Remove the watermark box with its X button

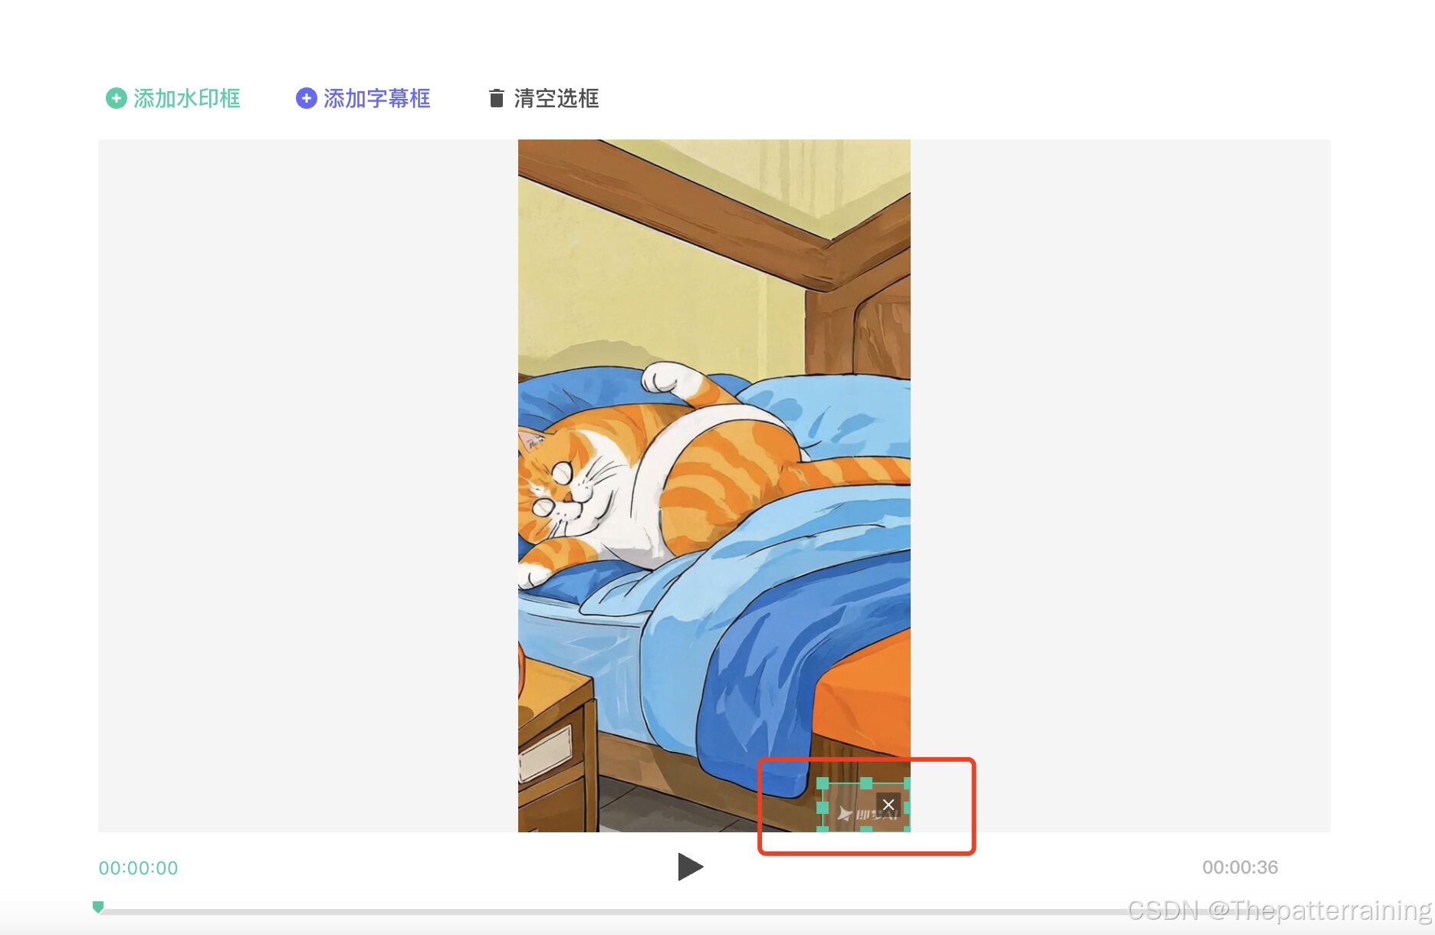tap(888, 805)
